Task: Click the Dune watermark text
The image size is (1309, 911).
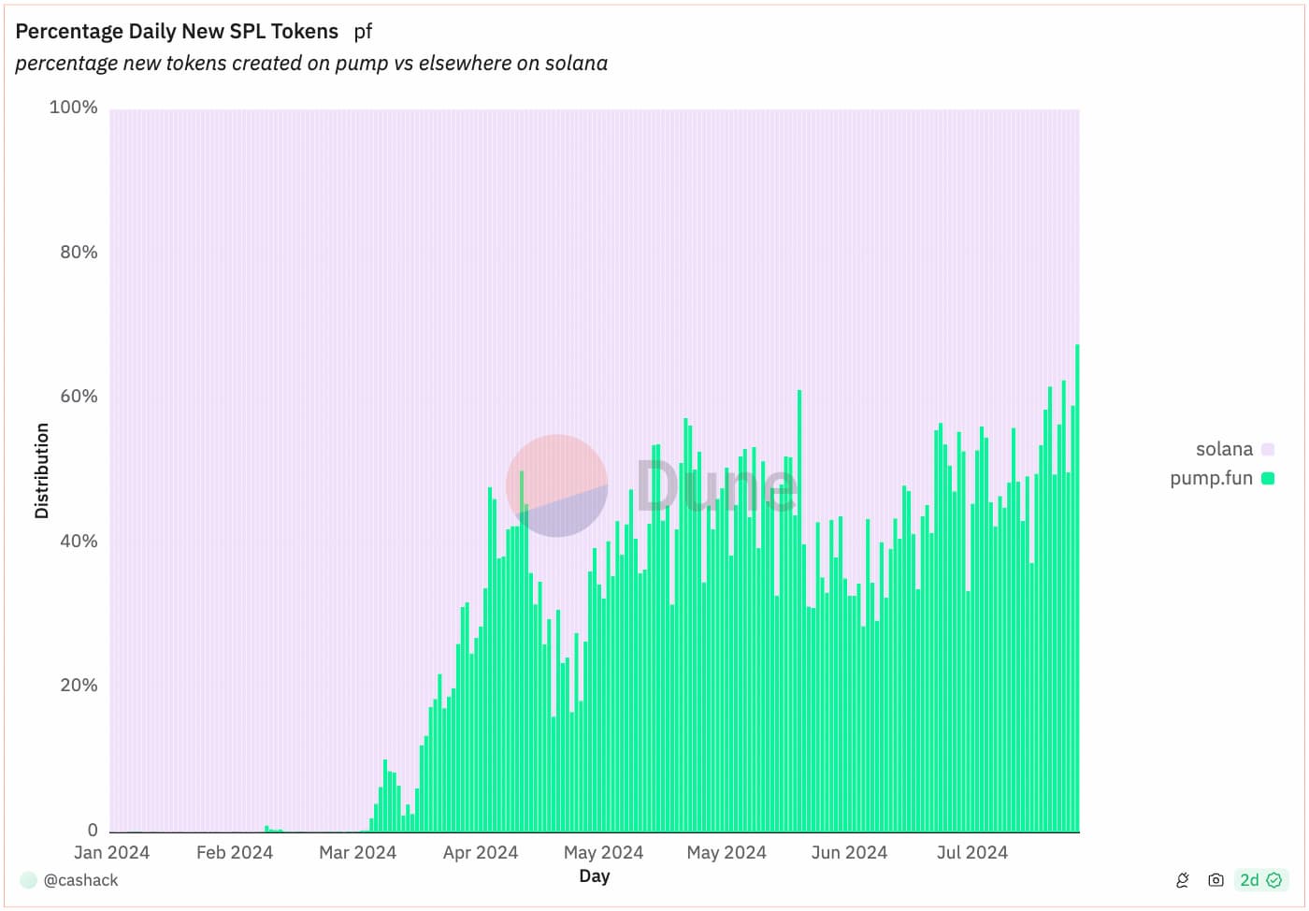Action: pos(716,484)
